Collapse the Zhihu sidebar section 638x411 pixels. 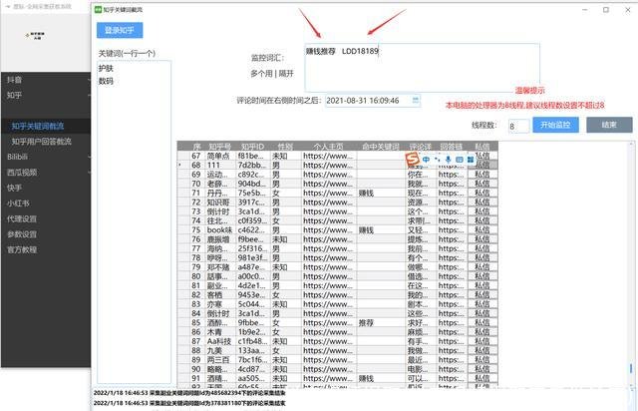(x=46, y=96)
